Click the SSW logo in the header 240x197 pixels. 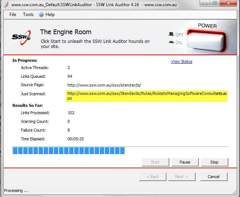coord(21,37)
